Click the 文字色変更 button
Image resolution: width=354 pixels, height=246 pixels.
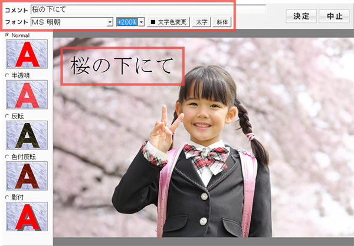[x=168, y=22]
